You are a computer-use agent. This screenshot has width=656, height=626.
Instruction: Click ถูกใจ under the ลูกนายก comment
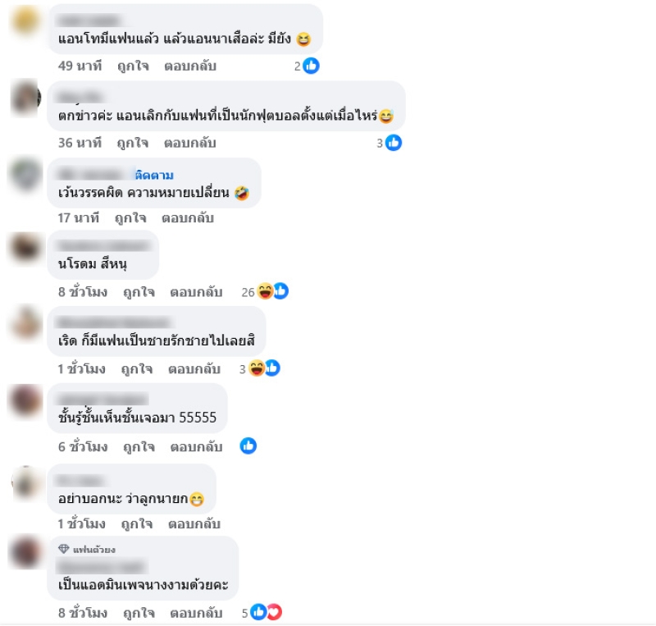tap(137, 524)
